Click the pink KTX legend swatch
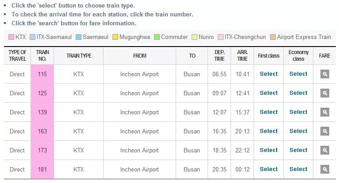The image size is (339, 183). click(x=11, y=37)
